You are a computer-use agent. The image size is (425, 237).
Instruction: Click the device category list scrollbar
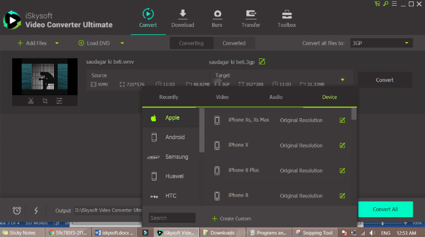[202, 130]
